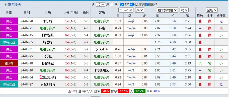Open the 1-0(0-0) score versus 汉诺威96
The width and height of the screenshot is (229, 97).
(x=71, y=49)
